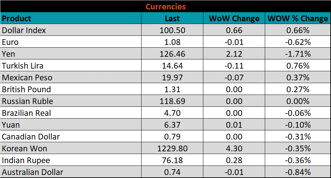Screen dimensions: 331x178
Task: Select the WoW Change column header
Action: point(234,19)
